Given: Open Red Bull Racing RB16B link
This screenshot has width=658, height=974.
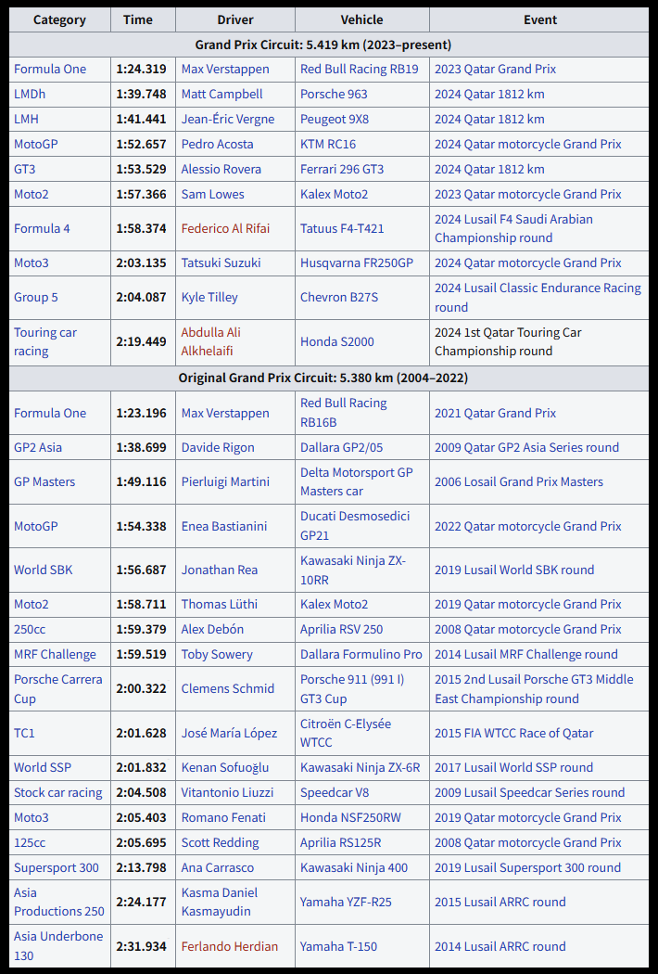Looking at the screenshot, I should tap(343, 413).
